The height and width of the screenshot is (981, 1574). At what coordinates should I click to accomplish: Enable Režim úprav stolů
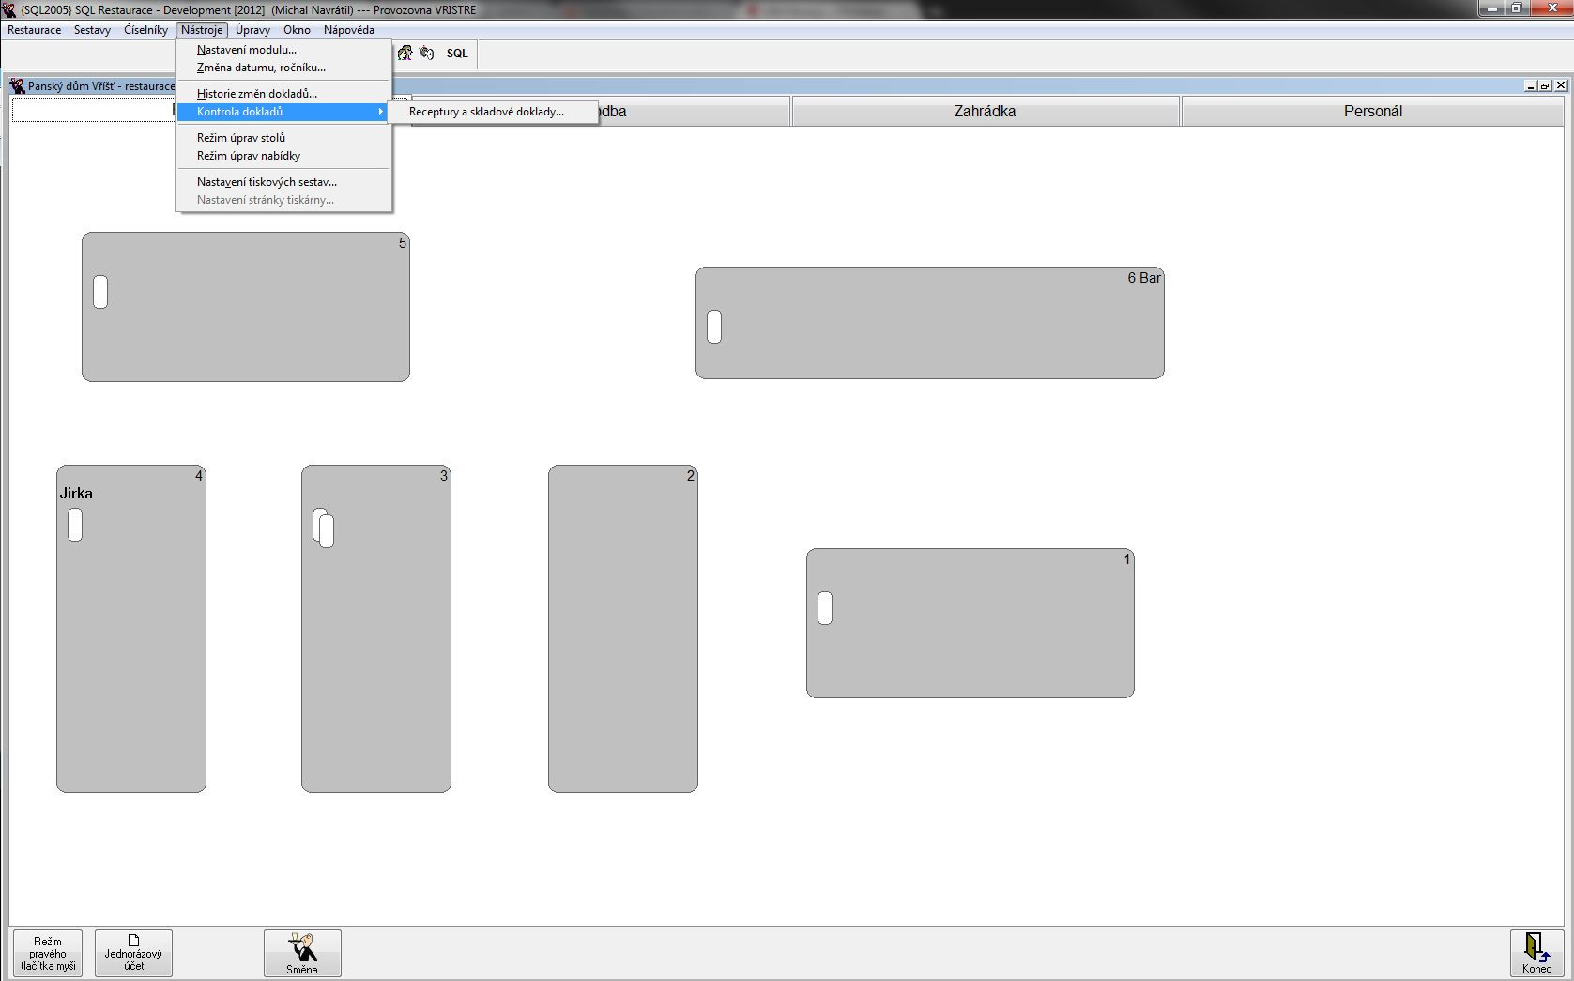pyautogui.click(x=283, y=138)
